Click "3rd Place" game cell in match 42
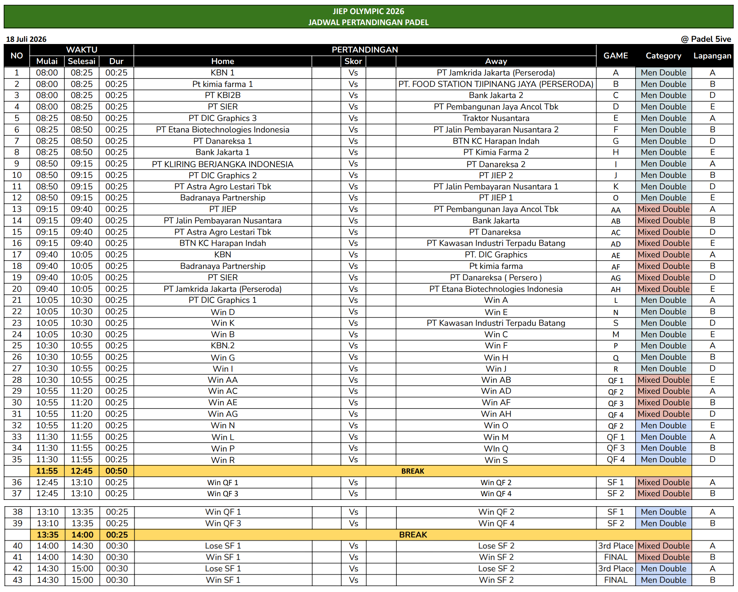738x592 pixels. [x=616, y=569]
